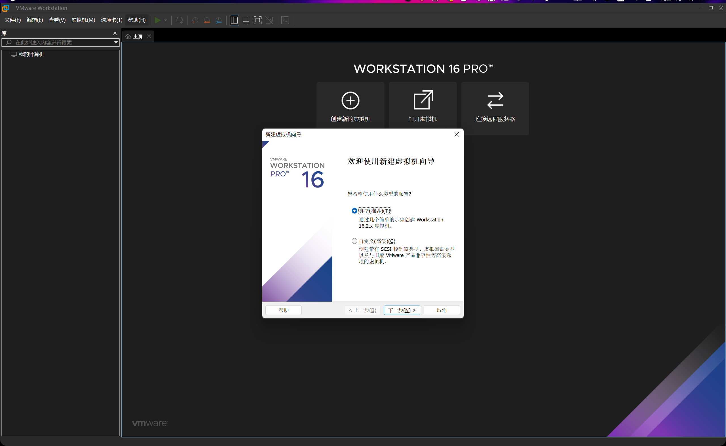Screen dimensions: 726x446
Task: Minimize the VMware Workstation window
Action: [701, 8]
